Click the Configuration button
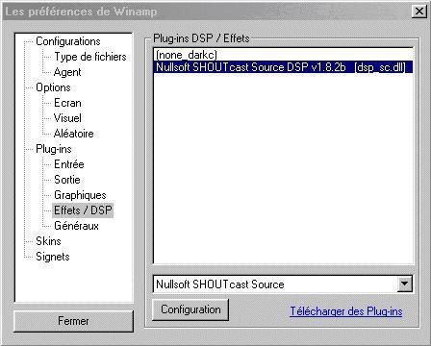The image size is (431, 346). click(190, 309)
